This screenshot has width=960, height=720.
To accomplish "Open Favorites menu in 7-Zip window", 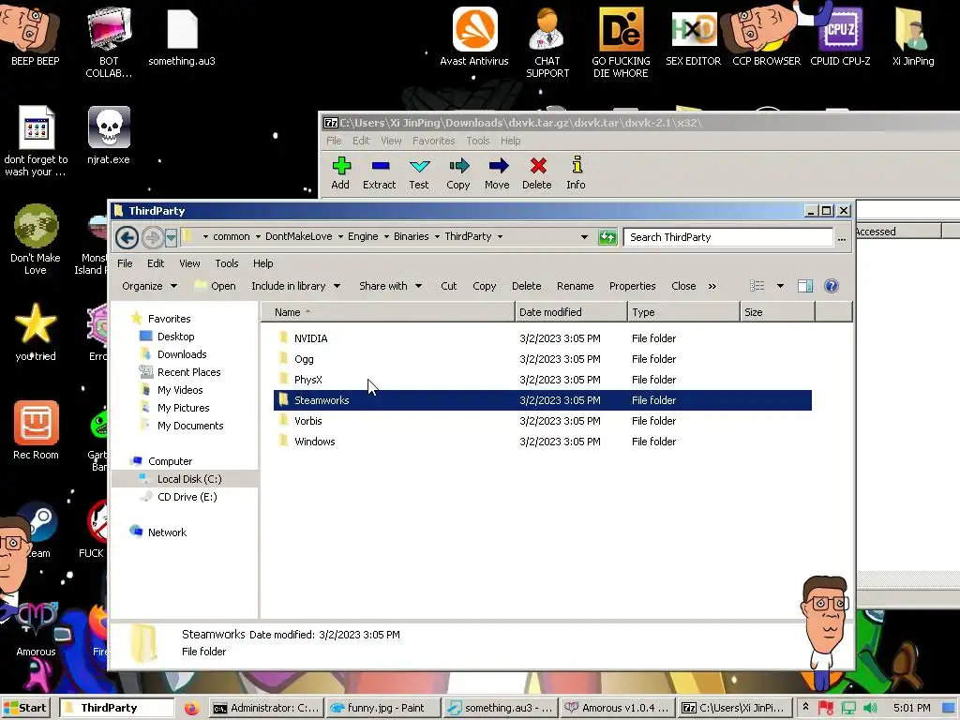I will point(433,141).
